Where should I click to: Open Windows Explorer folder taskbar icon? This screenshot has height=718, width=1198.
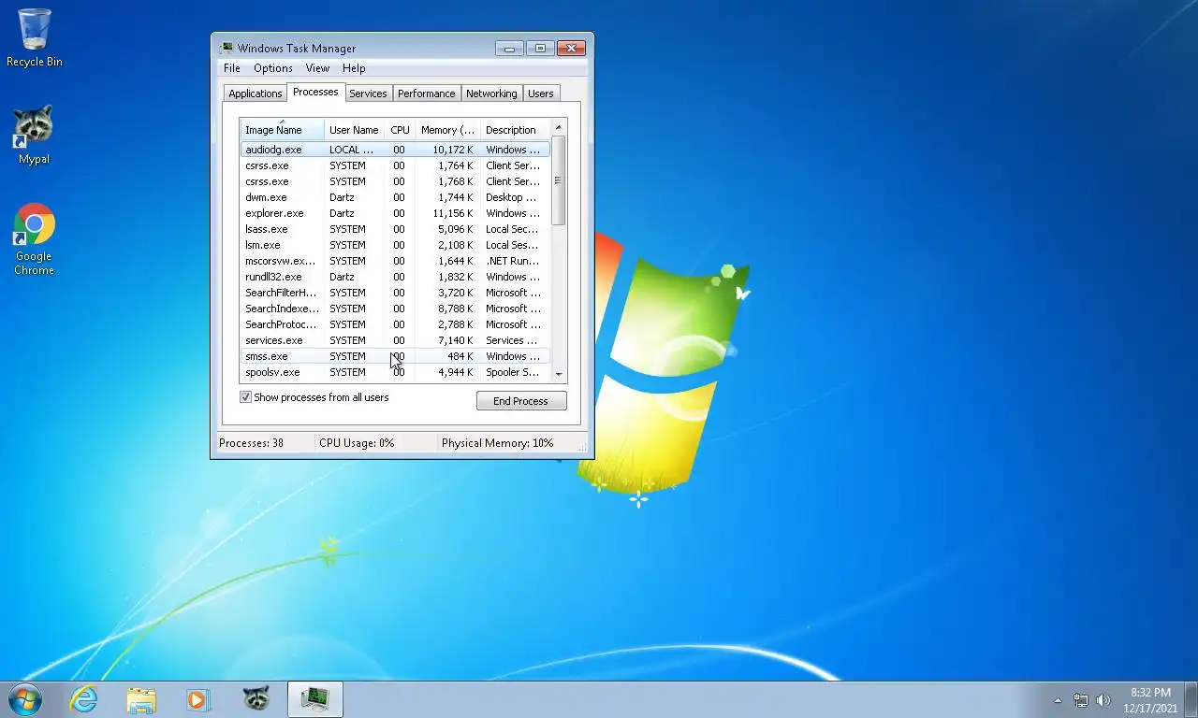[141, 699]
